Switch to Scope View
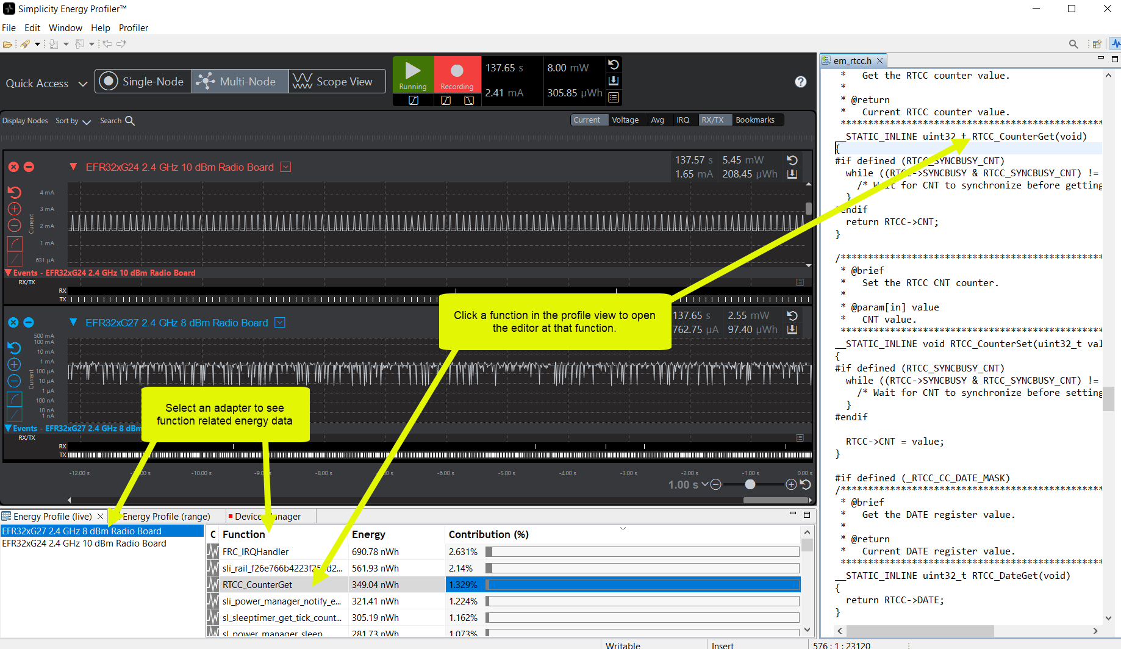The image size is (1121, 649). tap(337, 82)
